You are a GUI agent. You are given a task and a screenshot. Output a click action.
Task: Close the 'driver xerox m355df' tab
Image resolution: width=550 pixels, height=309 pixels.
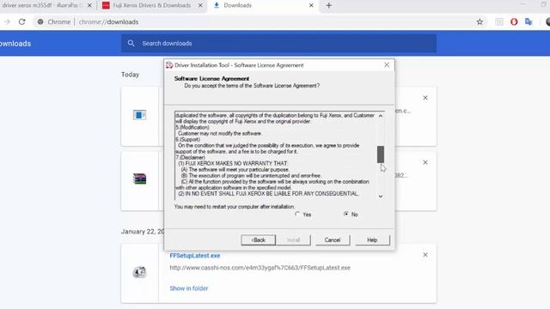89,5
